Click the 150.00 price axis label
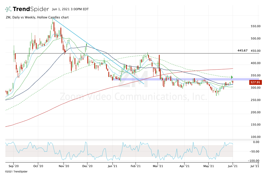The image size is (267, 174). coord(255,125)
